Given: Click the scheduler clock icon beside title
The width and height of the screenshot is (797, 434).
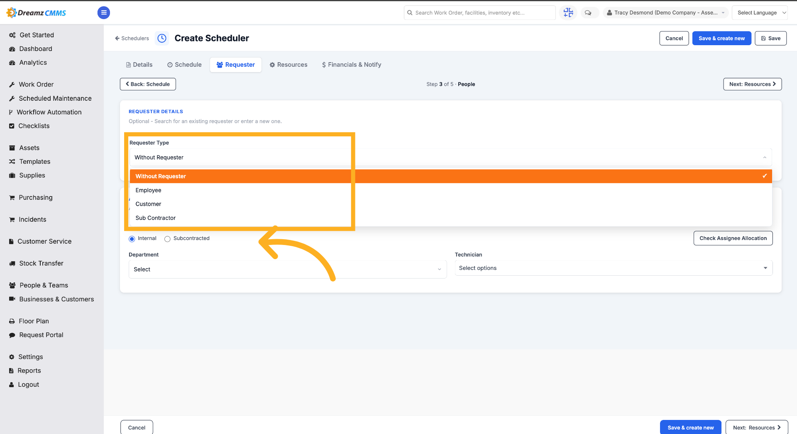Looking at the screenshot, I should point(162,38).
